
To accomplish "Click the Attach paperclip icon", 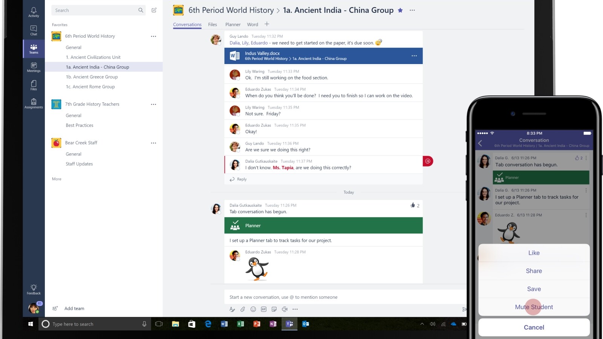I will [243, 309].
